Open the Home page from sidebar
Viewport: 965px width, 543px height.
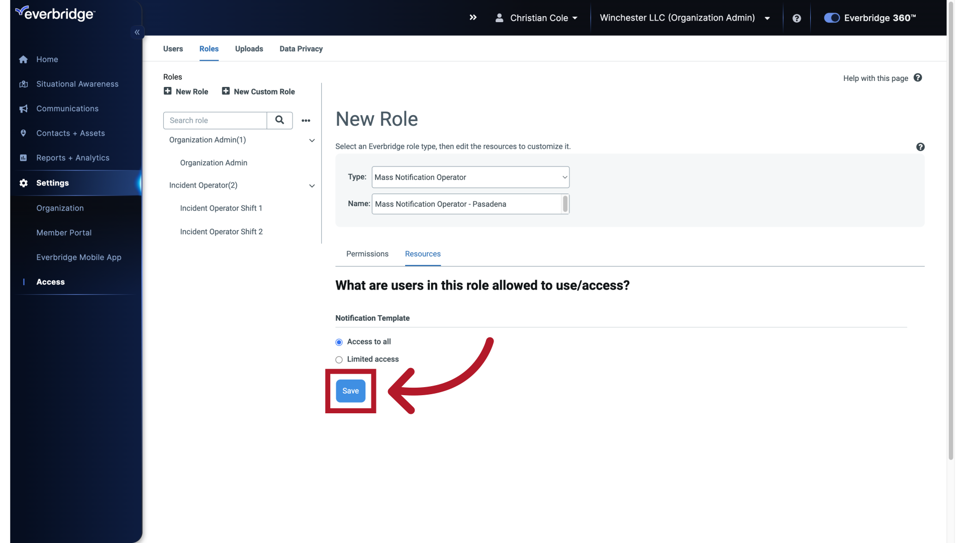click(x=47, y=59)
